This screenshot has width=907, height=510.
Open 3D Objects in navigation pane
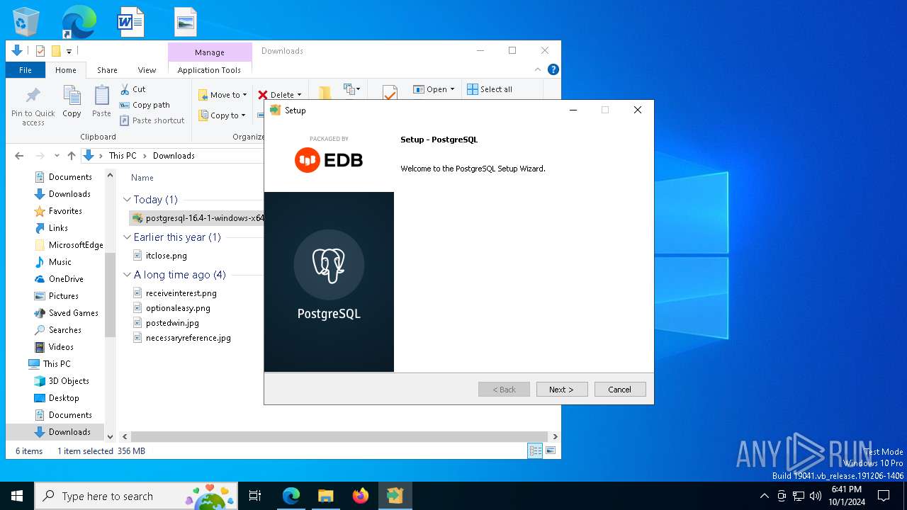tap(69, 381)
